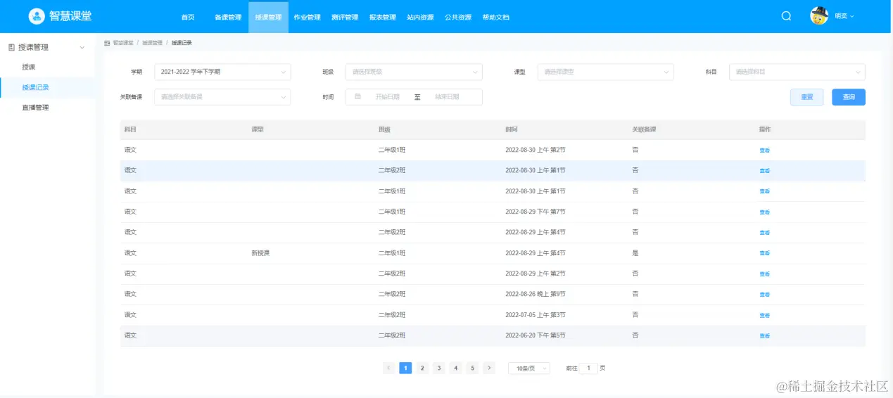Viewport: 893px width, 398px height.
Task: Click 查看 for 2022-08-29 上午 第2节
Action: click(x=765, y=274)
